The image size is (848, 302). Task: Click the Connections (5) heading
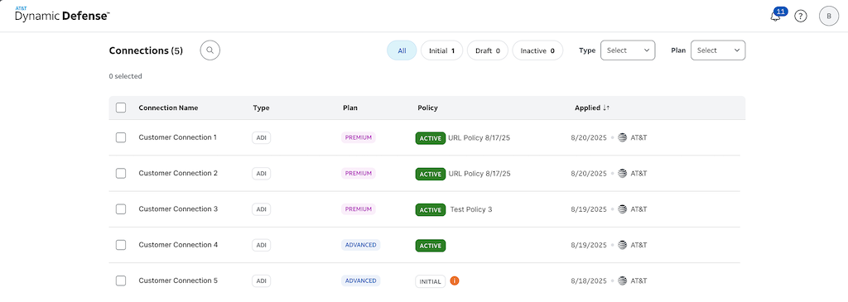[146, 50]
